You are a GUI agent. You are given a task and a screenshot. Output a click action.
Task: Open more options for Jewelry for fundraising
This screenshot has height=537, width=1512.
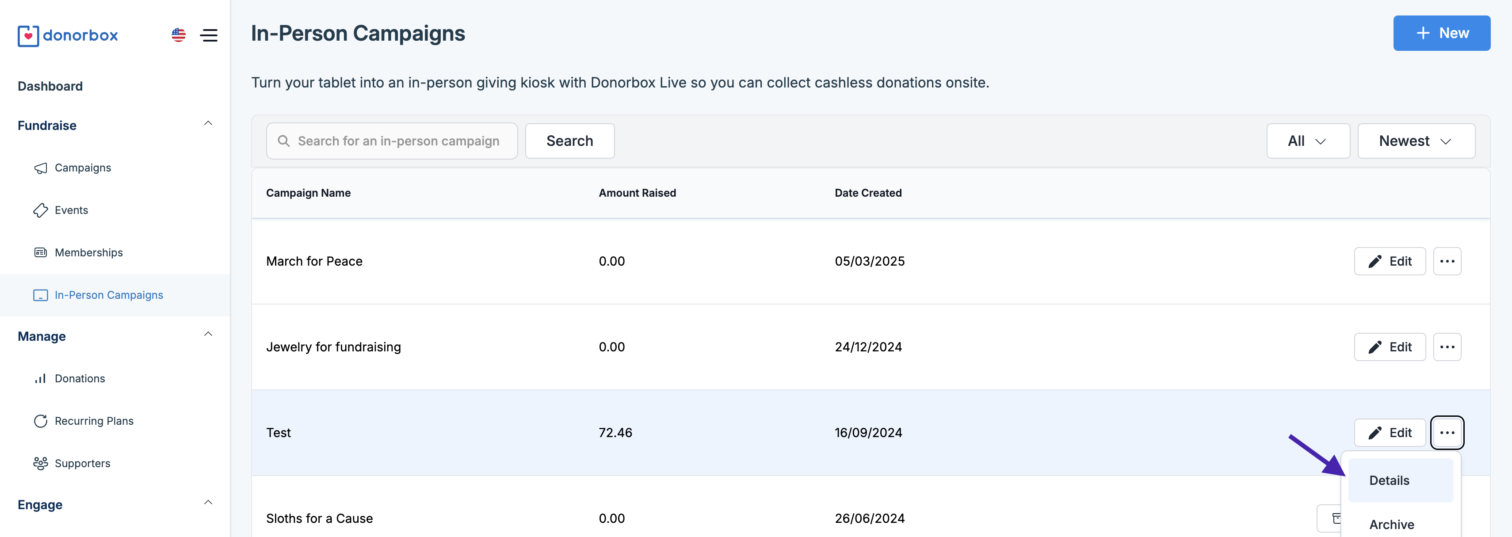coord(1446,347)
